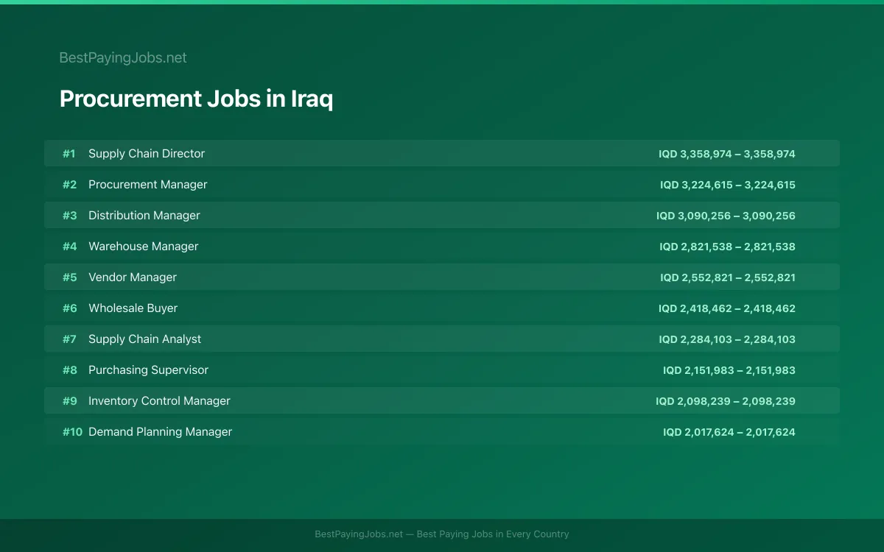The image size is (884, 552).
Task: Click salary IQD 2,098,239 – 2,098,239
Action: pyautogui.click(x=726, y=401)
